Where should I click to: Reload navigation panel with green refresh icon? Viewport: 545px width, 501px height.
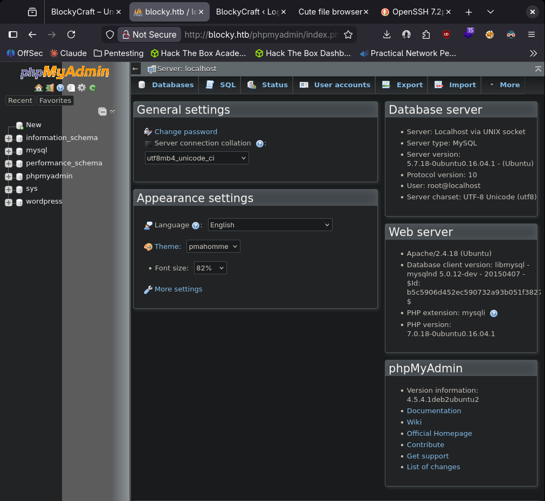93,88
